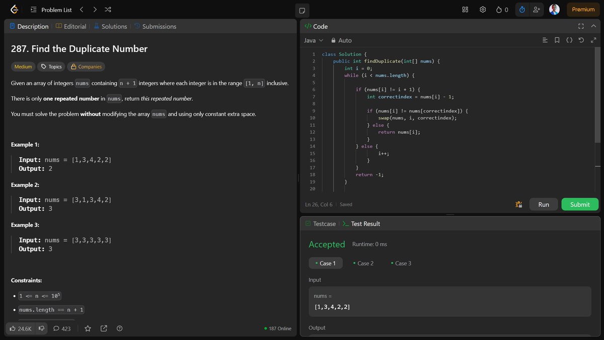Reset code to default icon

[x=581, y=40]
